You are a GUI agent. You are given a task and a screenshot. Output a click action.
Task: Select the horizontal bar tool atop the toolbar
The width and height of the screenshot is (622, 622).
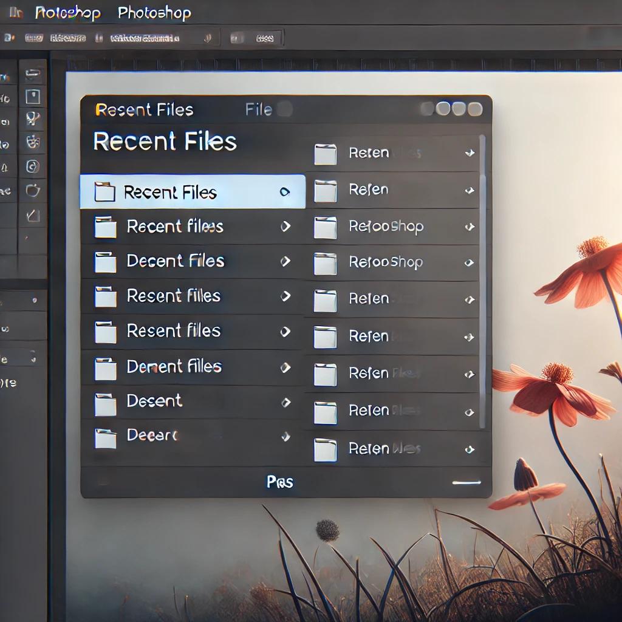pyautogui.click(x=33, y=73)
